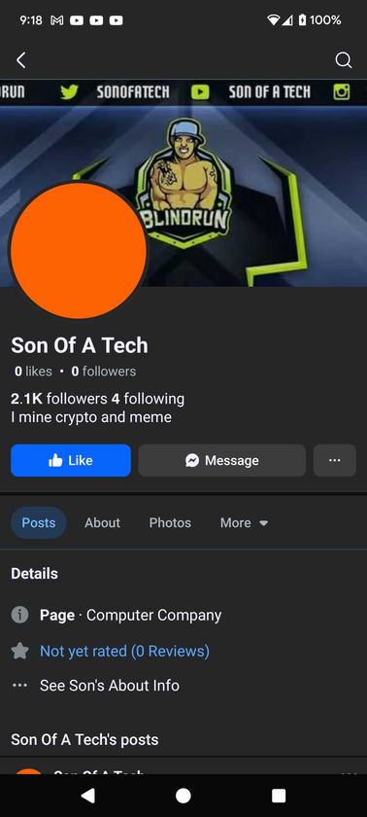Tap the back arrow icon

20,60
